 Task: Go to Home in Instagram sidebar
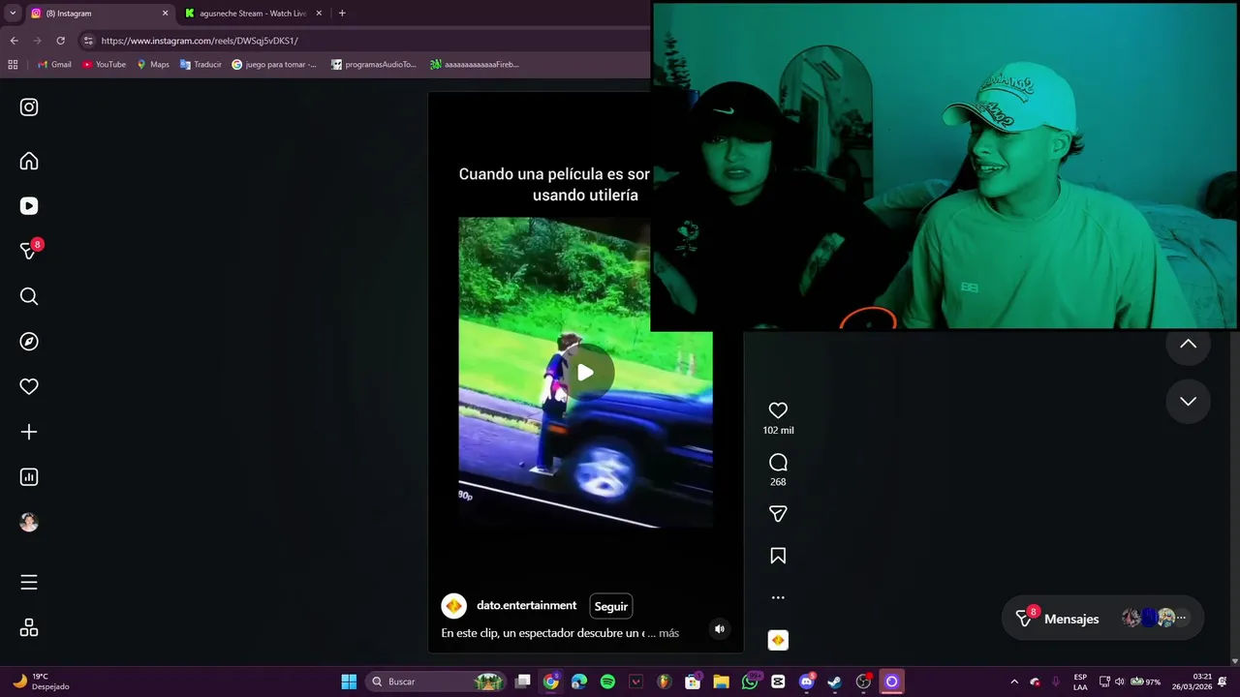point(29,162)
